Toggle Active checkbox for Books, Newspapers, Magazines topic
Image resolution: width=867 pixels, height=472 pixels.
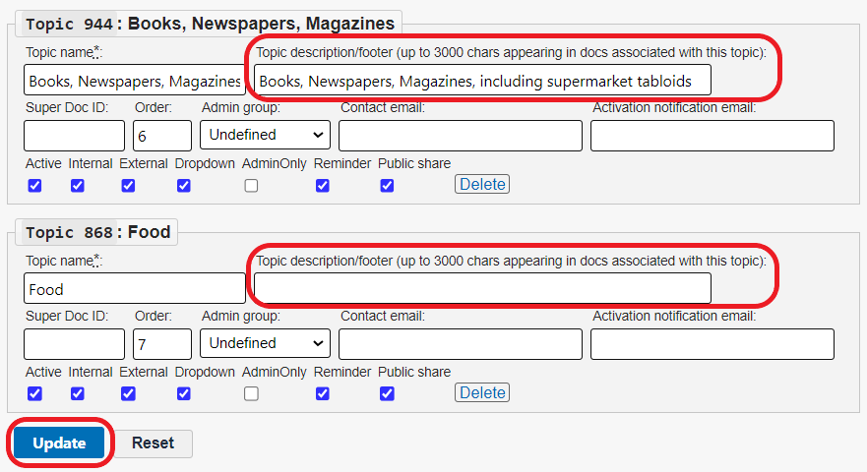click(34, 186)
